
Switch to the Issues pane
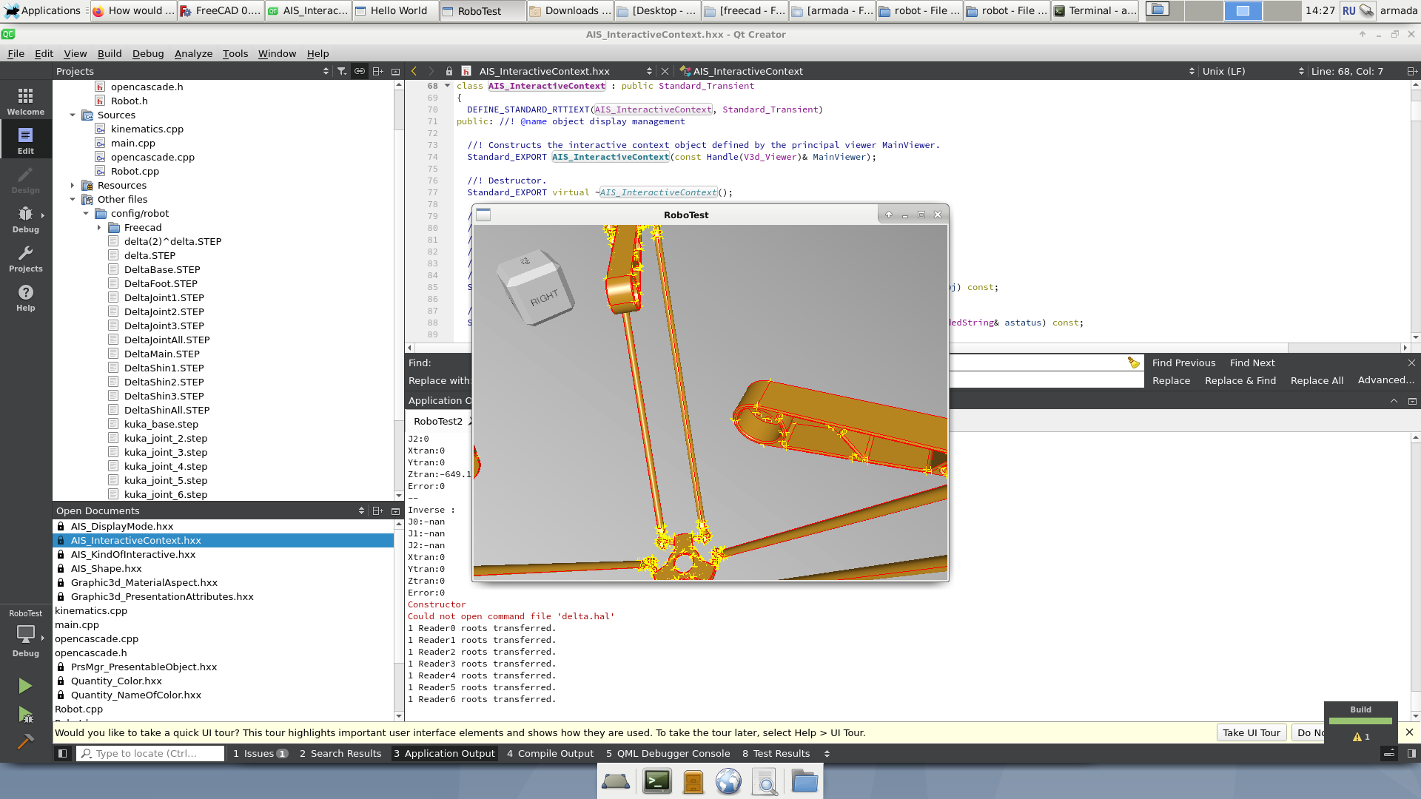pyautogui.click(x=260, y=753)
